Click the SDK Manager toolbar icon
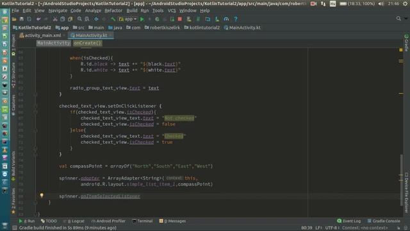The image size is (410, 231). [217, 19]
